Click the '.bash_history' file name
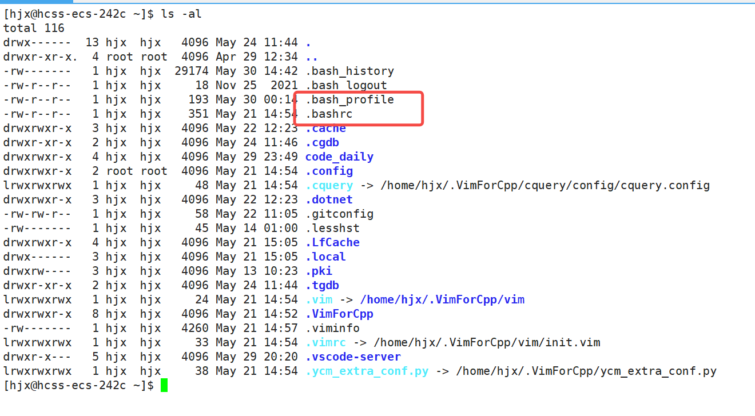The width and height of the screenshot is (755, 416). (349, 71)
